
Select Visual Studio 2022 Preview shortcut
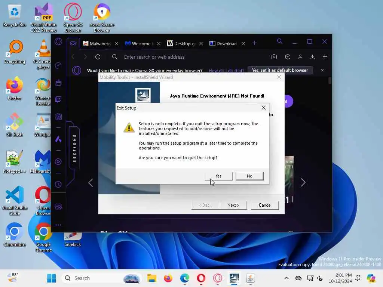coord(44,18)
